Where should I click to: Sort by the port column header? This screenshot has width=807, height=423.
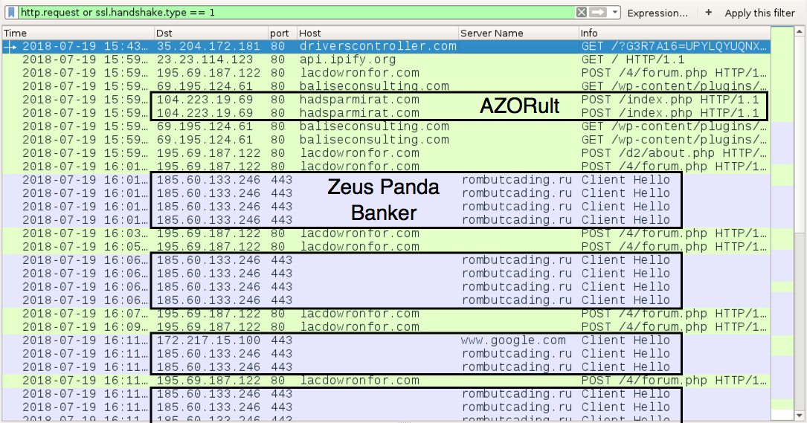click(x=283, y=33)
